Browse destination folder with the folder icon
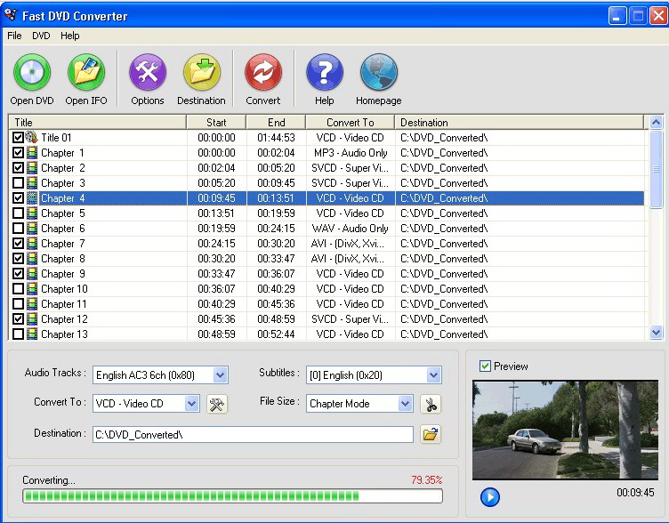Viewport: 669px width, 523px height. tap(431, 434)
